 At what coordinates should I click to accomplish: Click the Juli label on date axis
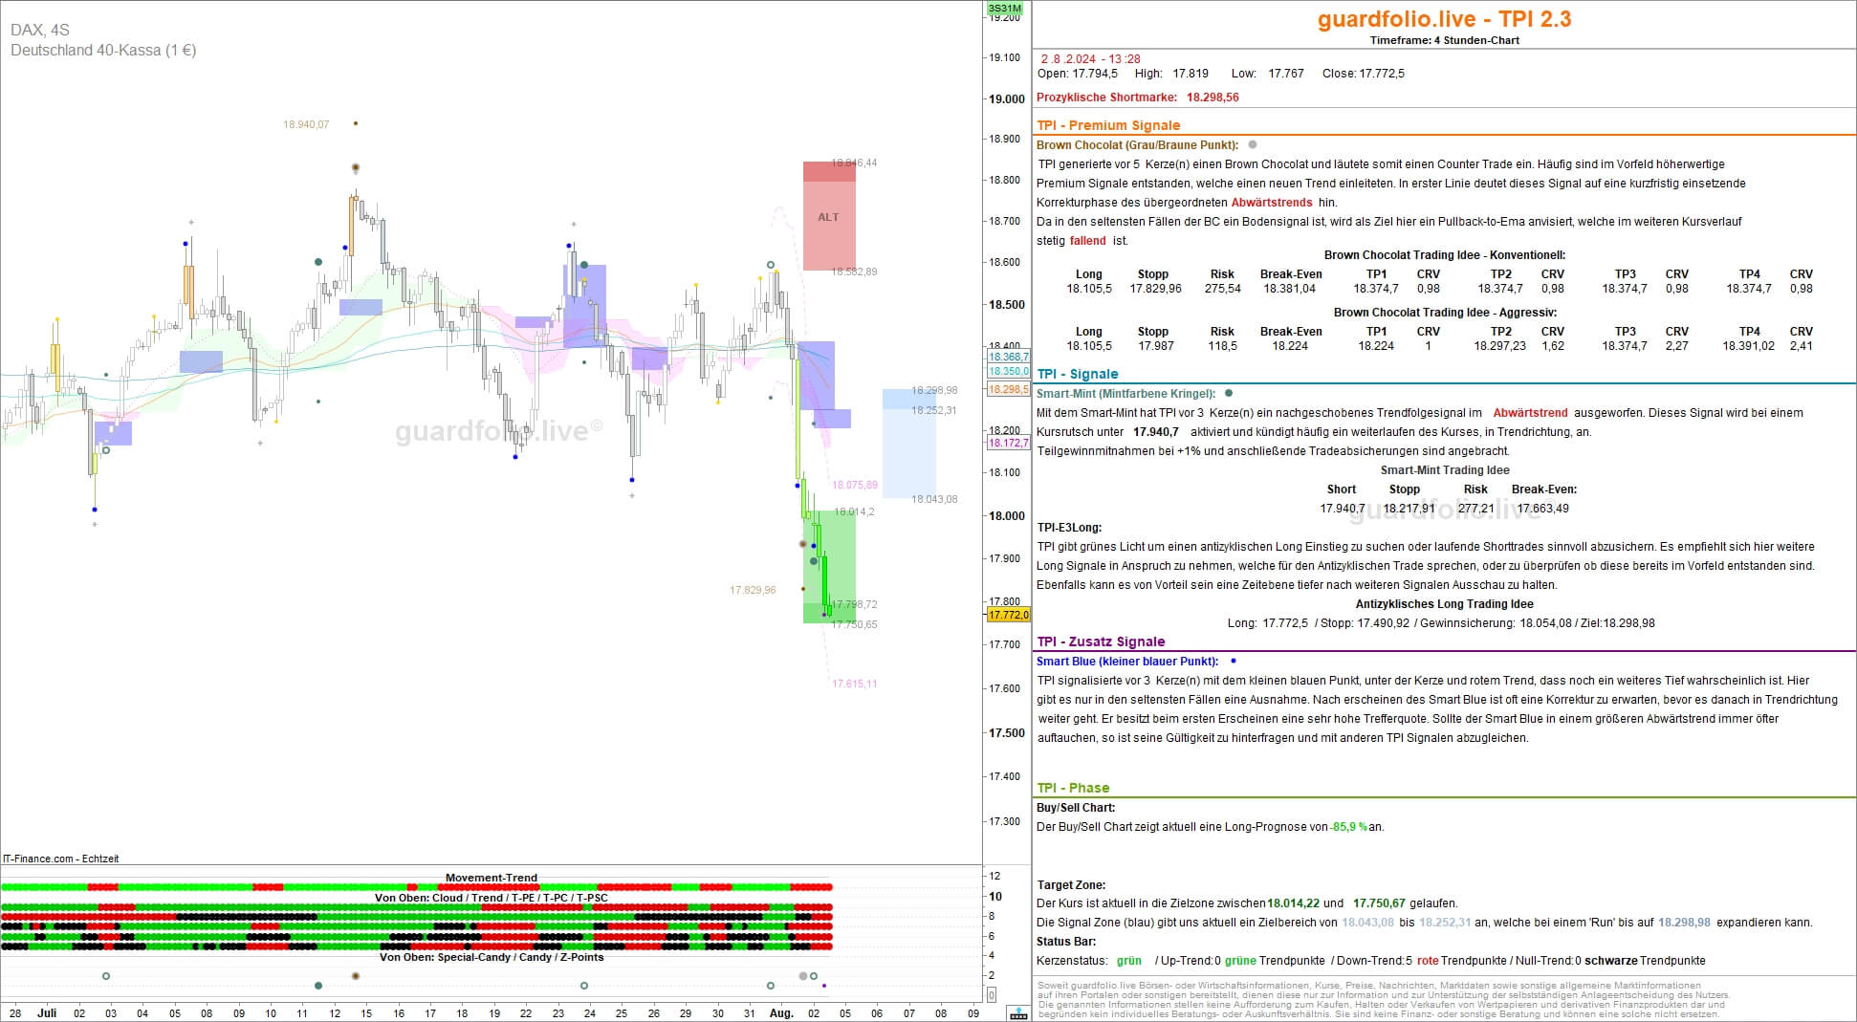point(47,1012)
